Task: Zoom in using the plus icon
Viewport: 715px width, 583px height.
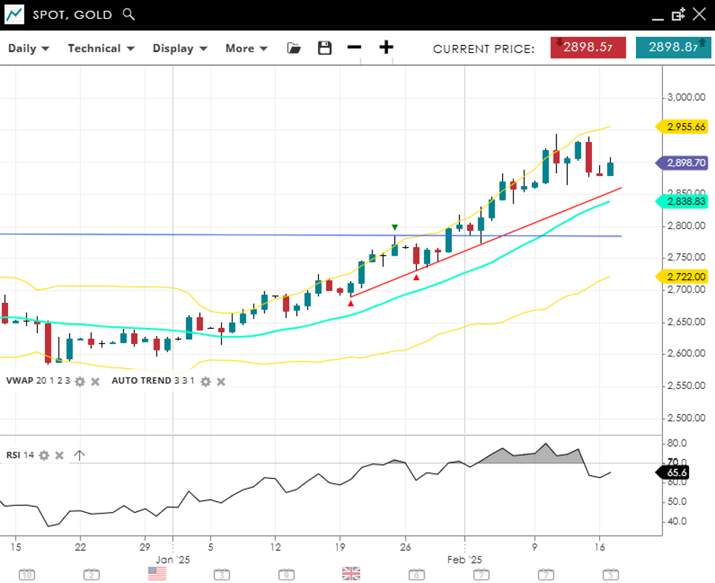Action: coord(386,48)
